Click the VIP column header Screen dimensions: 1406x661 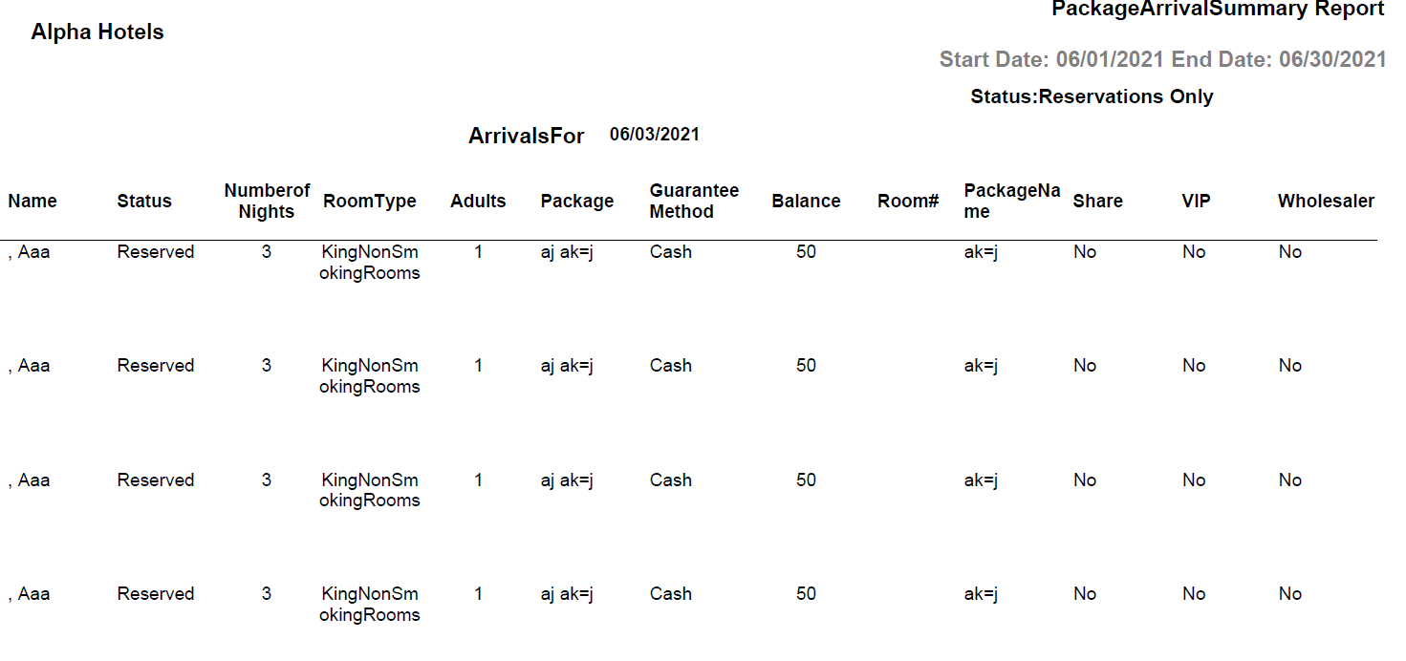click(1196, 202)
